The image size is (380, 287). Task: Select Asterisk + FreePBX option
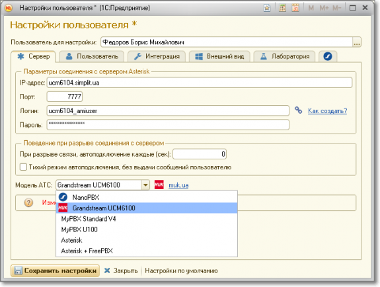pos(147,251)
